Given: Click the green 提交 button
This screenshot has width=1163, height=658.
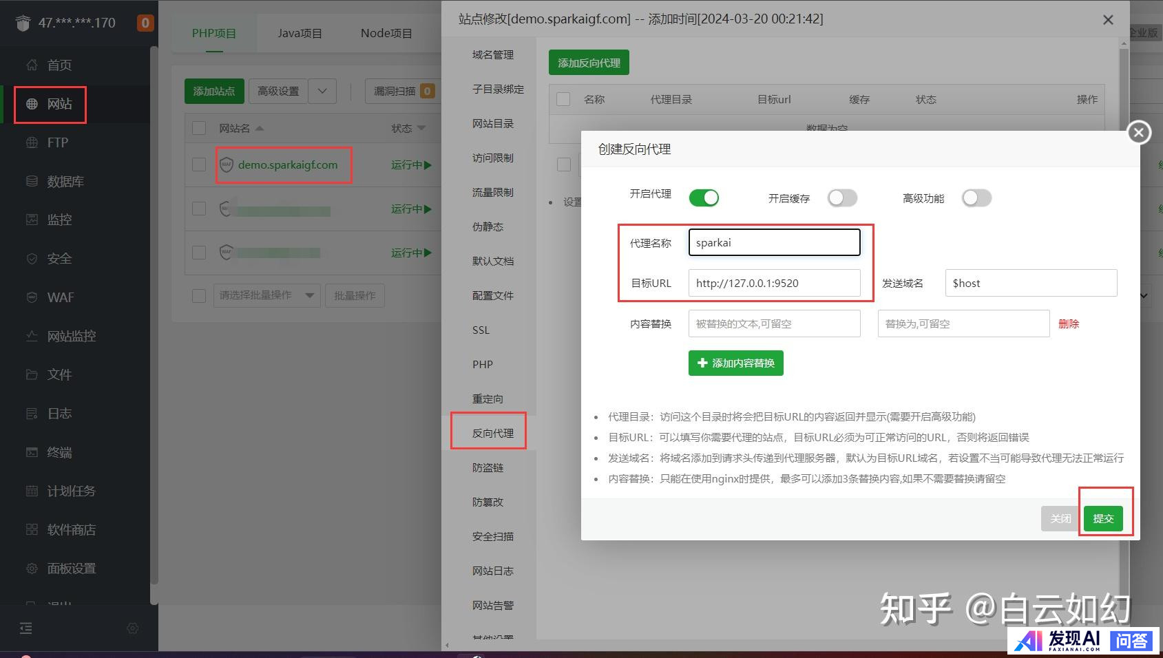Looking at the screenshot, I should (1102, 518).
